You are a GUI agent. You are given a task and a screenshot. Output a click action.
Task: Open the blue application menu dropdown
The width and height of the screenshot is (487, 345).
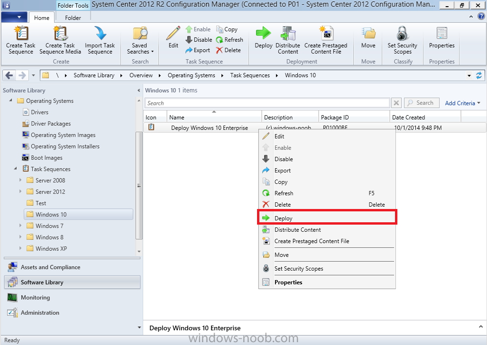pyautogui.click(x=14, y=17)
